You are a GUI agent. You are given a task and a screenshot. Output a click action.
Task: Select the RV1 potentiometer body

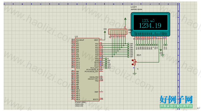(134, 62)
